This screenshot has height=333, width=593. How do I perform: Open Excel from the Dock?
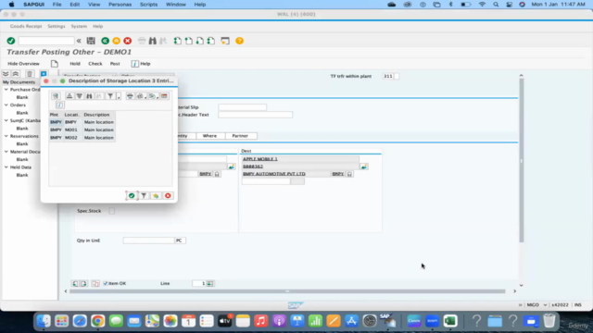point(450,321)
